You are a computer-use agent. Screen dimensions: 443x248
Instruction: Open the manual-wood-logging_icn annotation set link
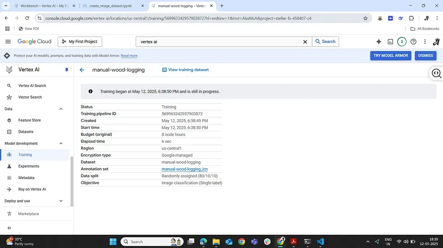click(184, 169)
